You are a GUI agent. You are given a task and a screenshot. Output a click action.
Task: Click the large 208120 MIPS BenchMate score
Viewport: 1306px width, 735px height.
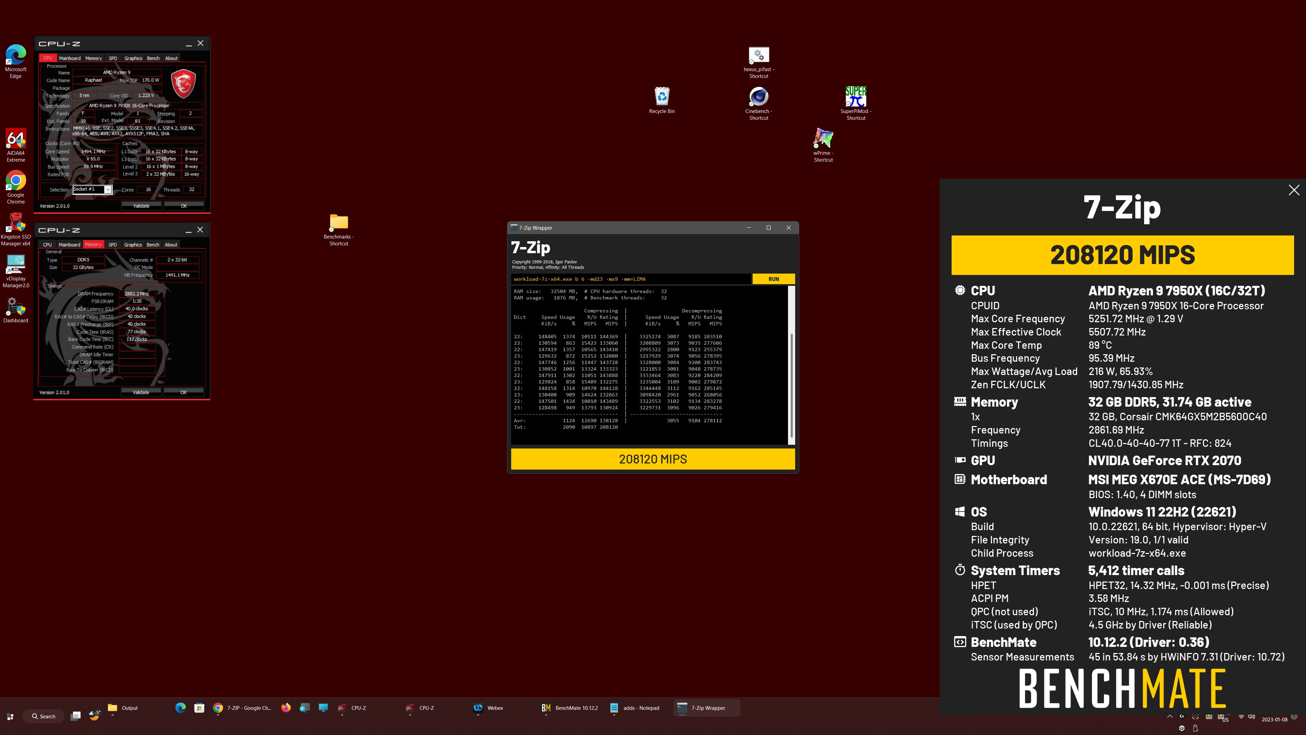(1122, 255)
